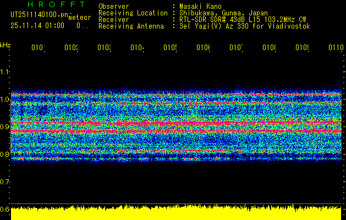Click the kHz axis unit label
The height and width of the screenshot is (220, 346).
[x=5, y=45]
